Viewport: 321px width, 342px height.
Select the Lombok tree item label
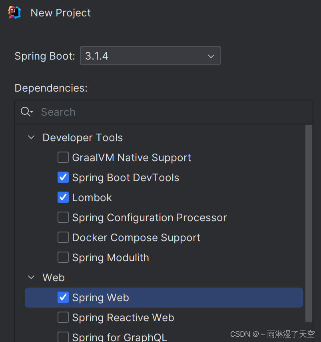click(x=92, y=198)
